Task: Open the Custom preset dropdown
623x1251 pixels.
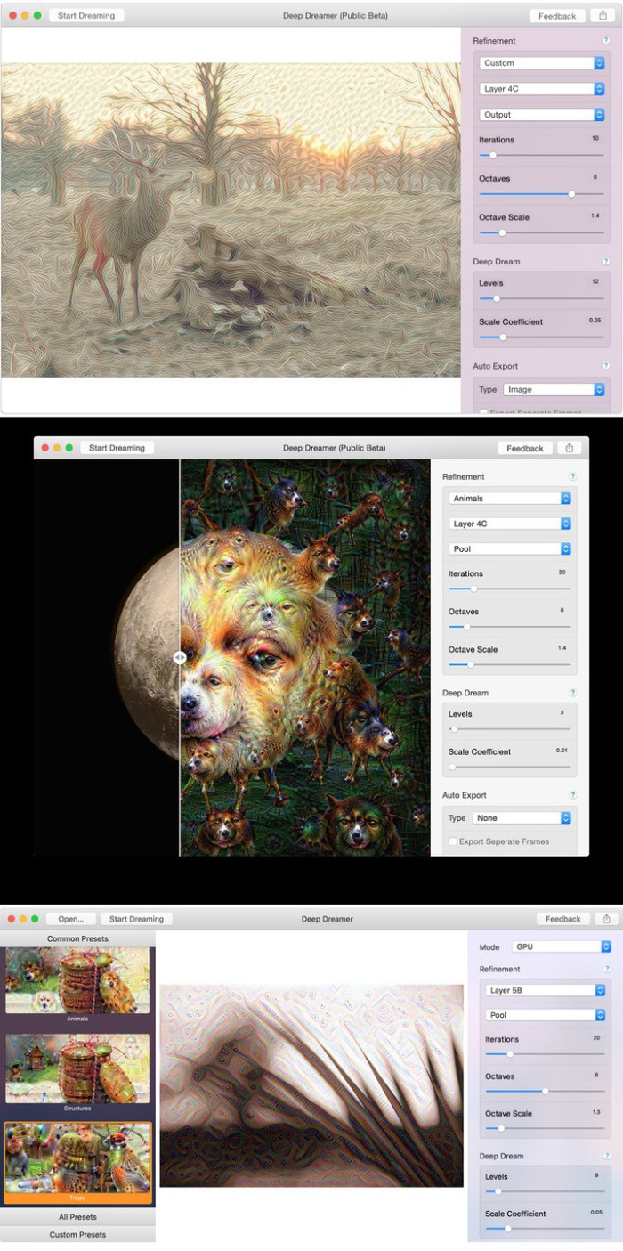Action: pyautogui.click(x=541, y=63)
